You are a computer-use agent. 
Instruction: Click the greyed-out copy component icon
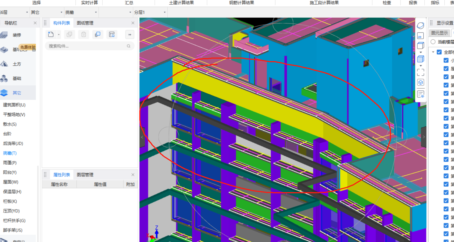[x=69, y=34]
